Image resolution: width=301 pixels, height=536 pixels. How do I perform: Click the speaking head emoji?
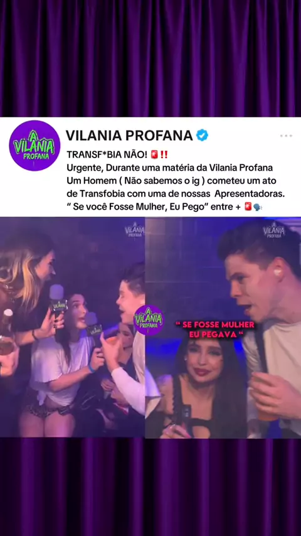(257, 207)
